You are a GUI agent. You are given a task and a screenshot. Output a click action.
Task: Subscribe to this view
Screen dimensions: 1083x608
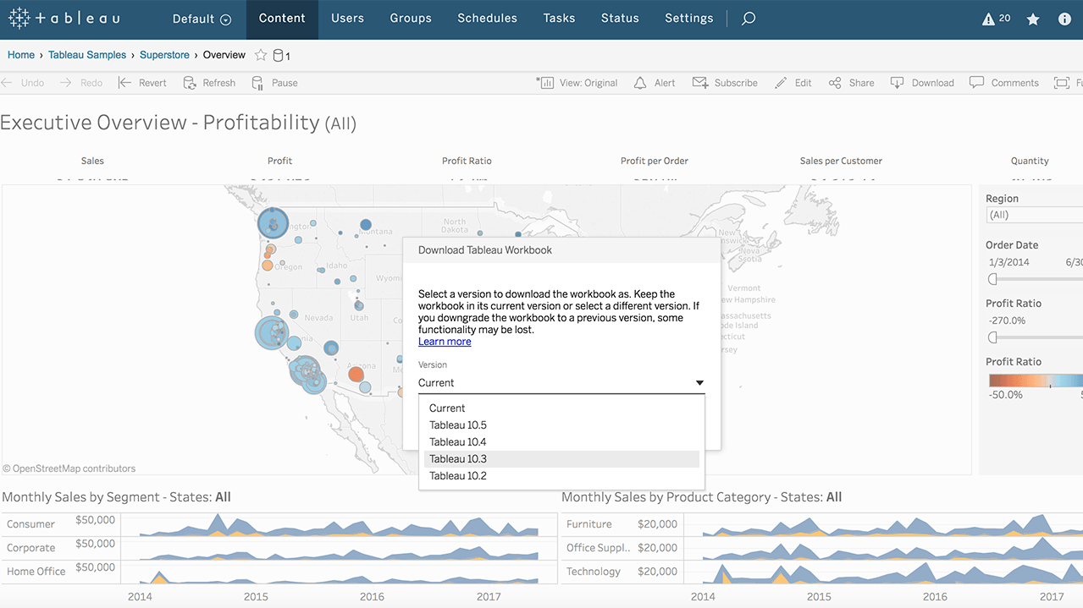coord(725,83)
